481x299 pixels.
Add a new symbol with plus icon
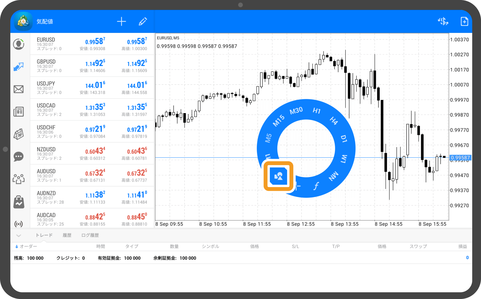click(x=121, y=21)
